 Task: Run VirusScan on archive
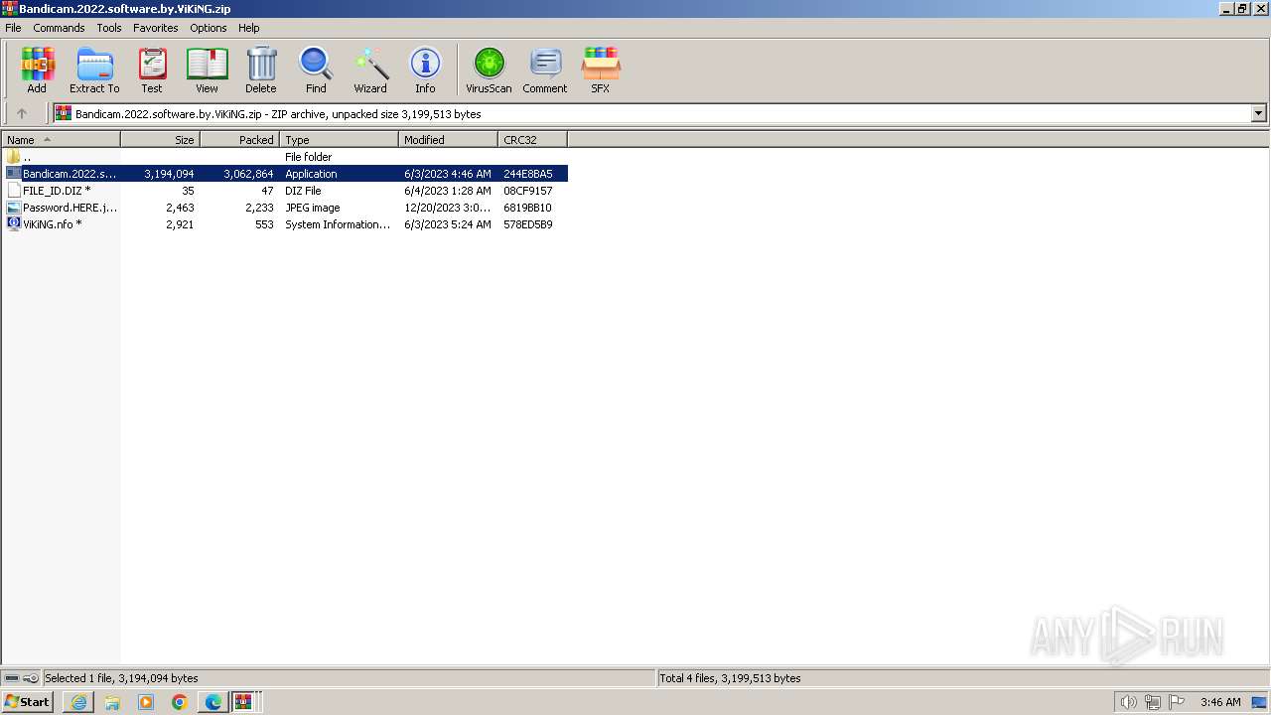(489, 70)
